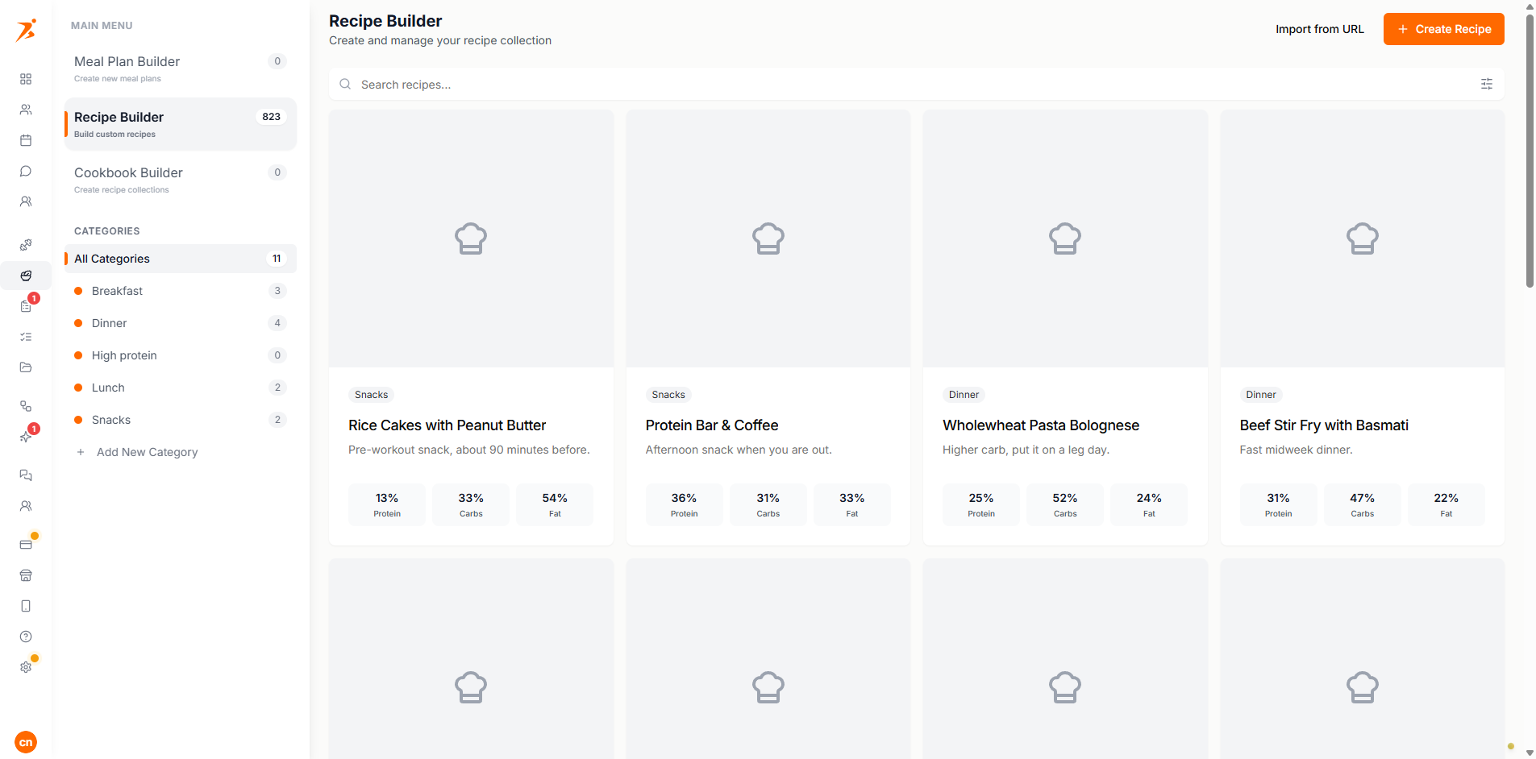This screenshot has width=1536, height=759.
Task: Open the dumbbell workouts icon
Action: pyautogui.click(x=26, y=245)
